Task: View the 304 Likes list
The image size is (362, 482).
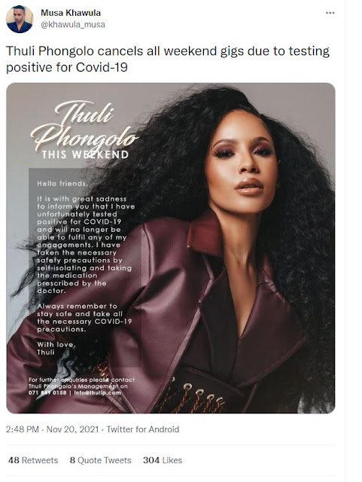Action: pyautogui.click(x=163, y=460)
